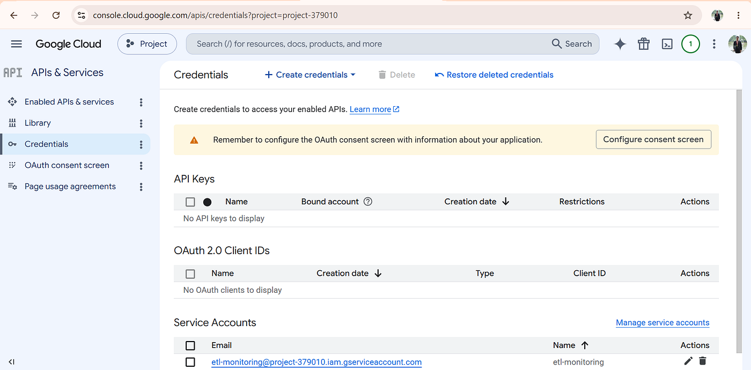Click black status dot in API Keys header
The width and height of the screenshot is (751, 370).
click(208, 202)
